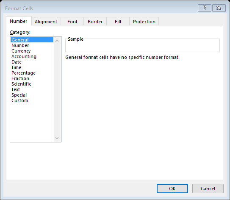230x200 pixels.
Task: Click the Help question mark icon
Action: click(x=204, y=8)
